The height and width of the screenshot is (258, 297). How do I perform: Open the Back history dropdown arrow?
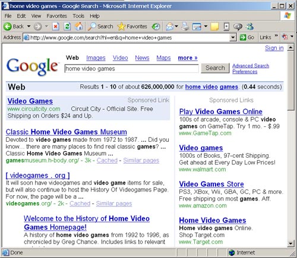coord(29,26)
